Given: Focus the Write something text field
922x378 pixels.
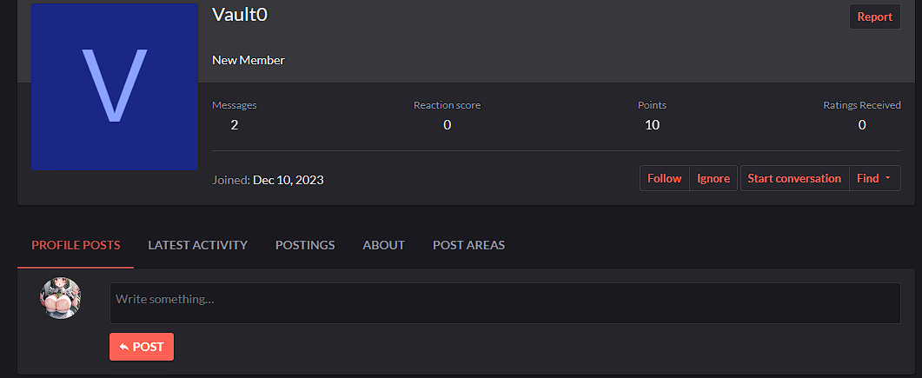Looking at the screenshot, I should coord(505,303).
